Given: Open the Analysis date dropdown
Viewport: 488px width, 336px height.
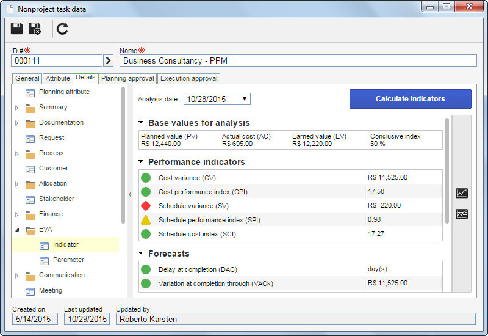Looking at the screenshot, I should click(x=245, y=99).
